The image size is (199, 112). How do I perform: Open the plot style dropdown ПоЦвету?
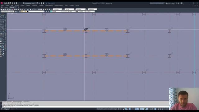(x=90, y=12)
